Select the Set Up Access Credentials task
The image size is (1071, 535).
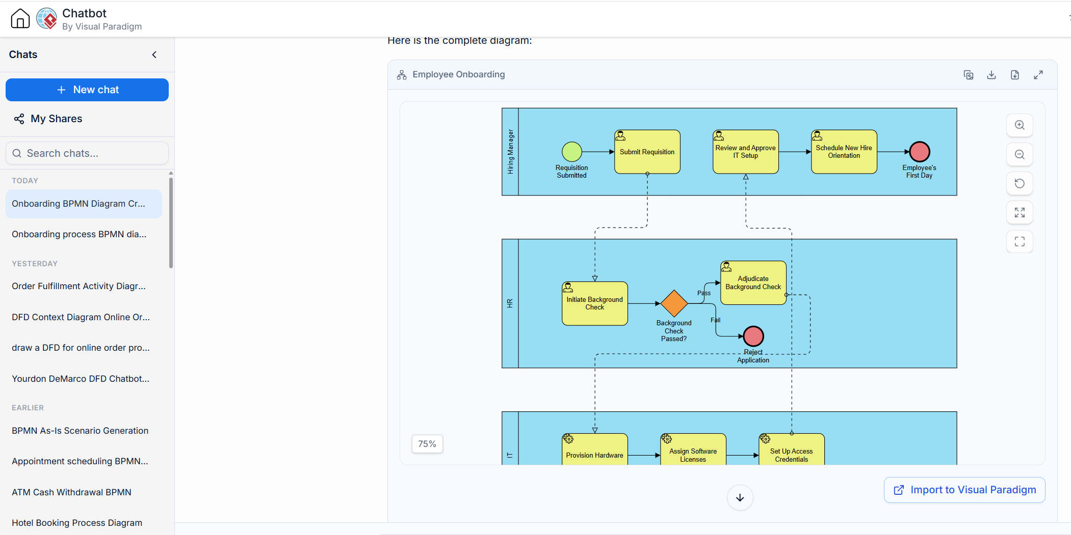792,449
